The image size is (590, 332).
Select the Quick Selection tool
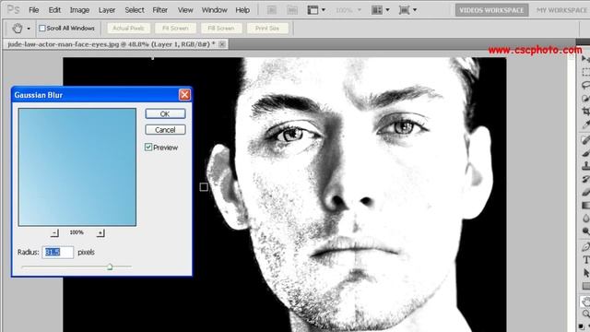click(x=585, y=99)
